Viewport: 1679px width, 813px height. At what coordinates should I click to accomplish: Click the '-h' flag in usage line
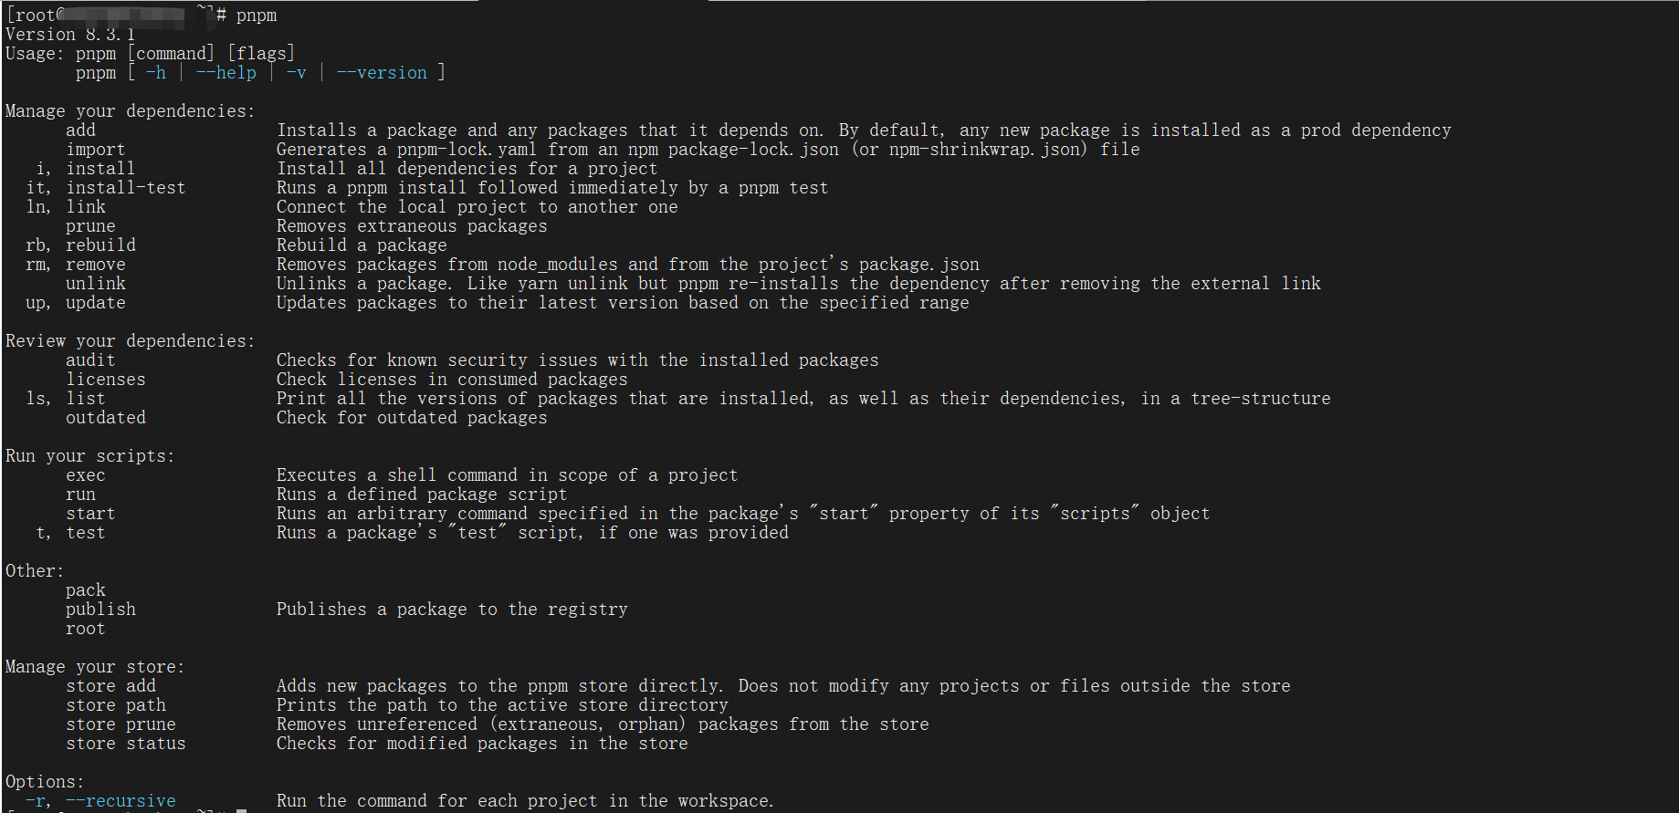click(156, 73)
